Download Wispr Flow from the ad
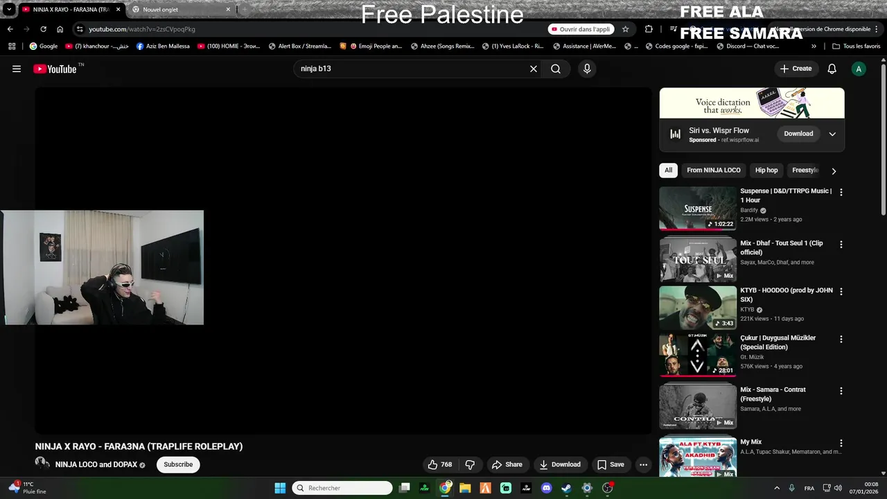 coord(798,134)
